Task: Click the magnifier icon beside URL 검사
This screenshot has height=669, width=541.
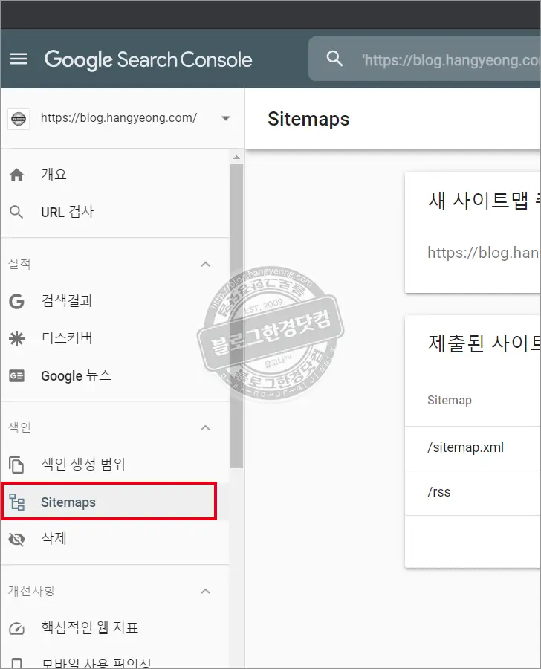Action: click(16, 212)
